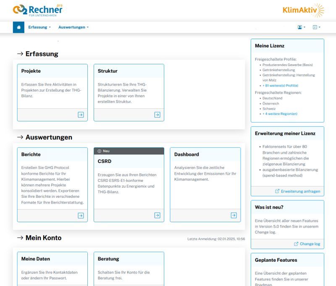Viewport: 336px width, 286px height.
Task: Show the 81 weitere Profile link
Action: tap(280, 85)
